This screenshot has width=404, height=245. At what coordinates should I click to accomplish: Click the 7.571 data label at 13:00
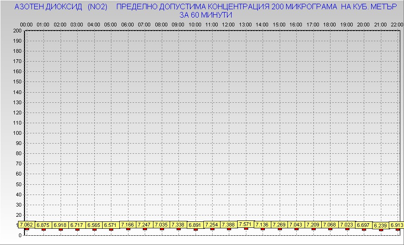click(x=245, y=224)
